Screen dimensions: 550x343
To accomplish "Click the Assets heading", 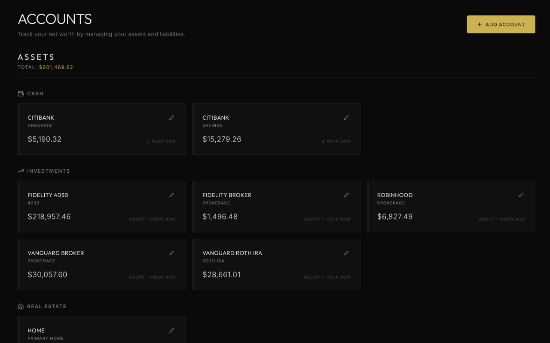I will click(x=36, y=57).
